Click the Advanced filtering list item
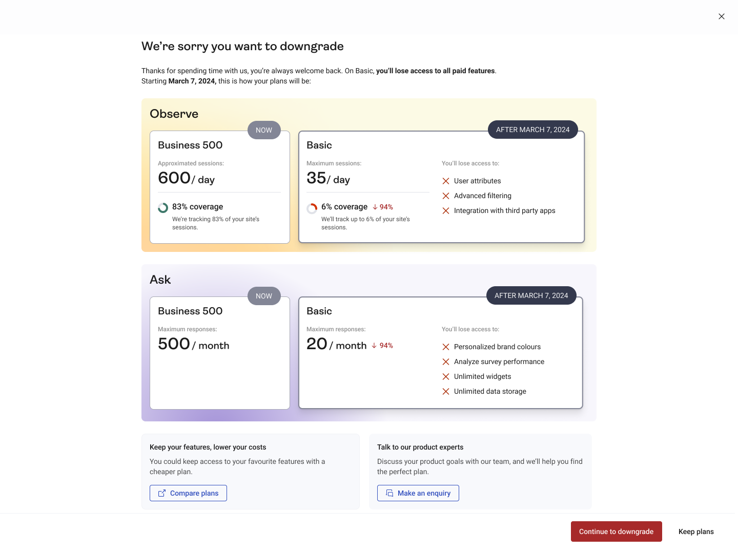Viewport: 738px width, 554px height. click(x=483, y=196)
